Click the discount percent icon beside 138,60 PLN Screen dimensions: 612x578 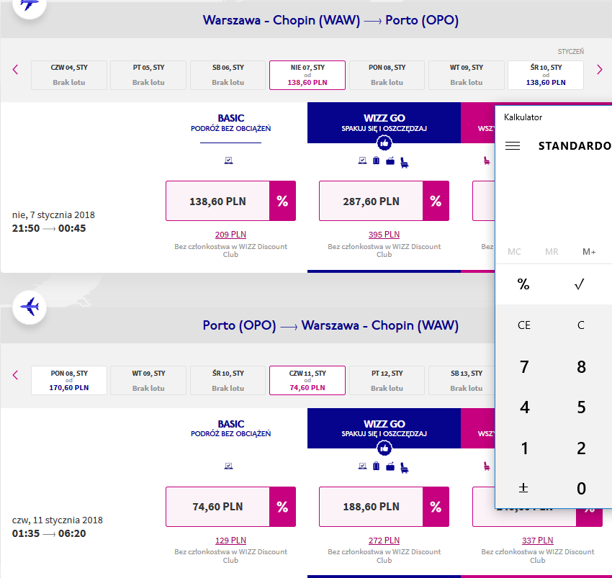coord(282,201)
